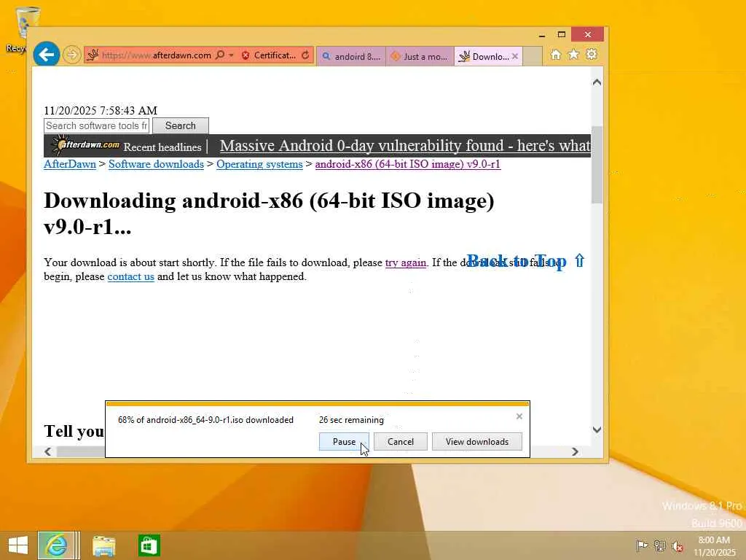The image size is (746, 560).
Task: Open a new blank tab
Action: click(533, 57)
